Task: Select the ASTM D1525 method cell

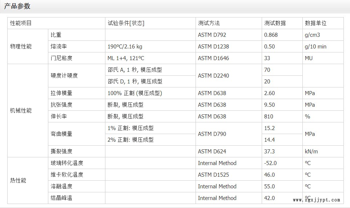Action: point(213,175)
